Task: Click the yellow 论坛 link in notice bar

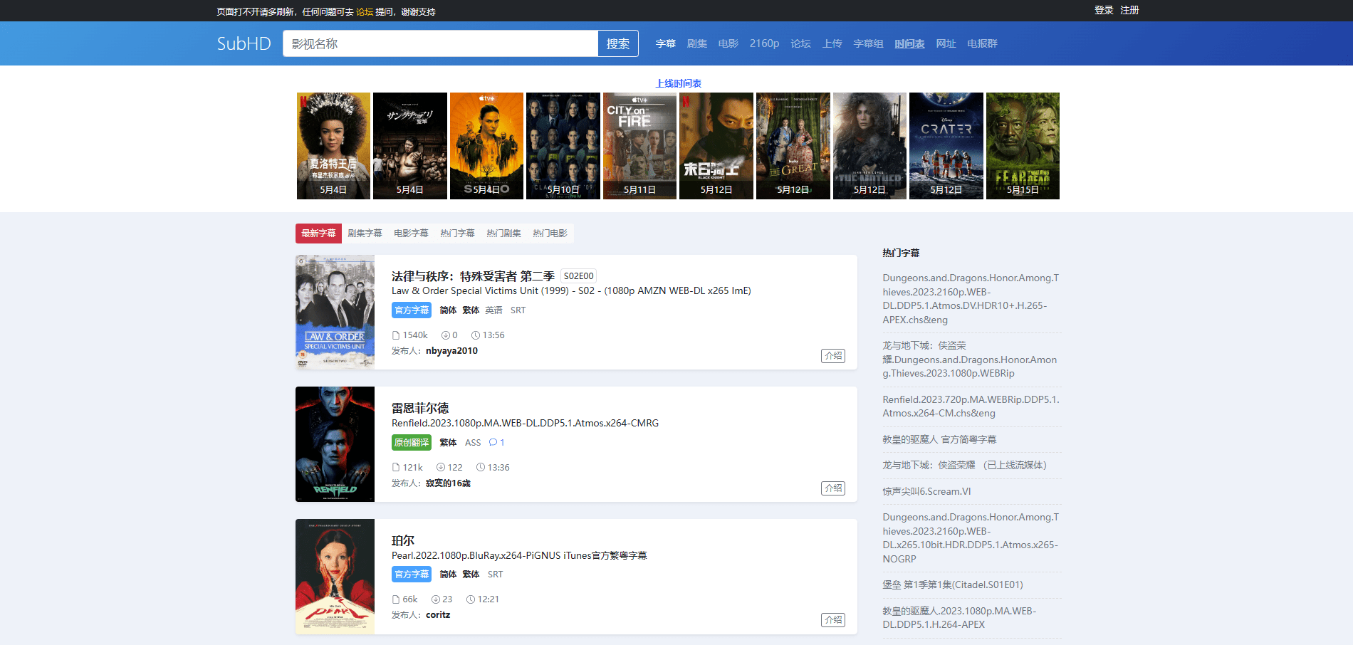Action: tap(365, 11)
